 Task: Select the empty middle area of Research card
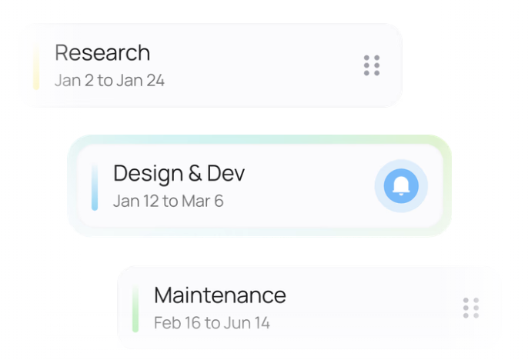coord(262,65)
